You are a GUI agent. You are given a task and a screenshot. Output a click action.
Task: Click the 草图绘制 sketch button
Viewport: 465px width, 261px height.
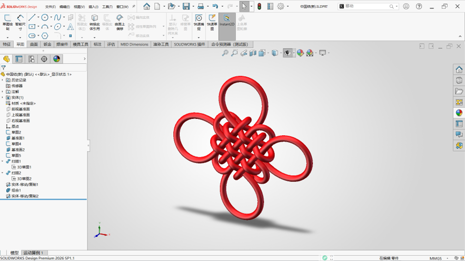[7, 22]
